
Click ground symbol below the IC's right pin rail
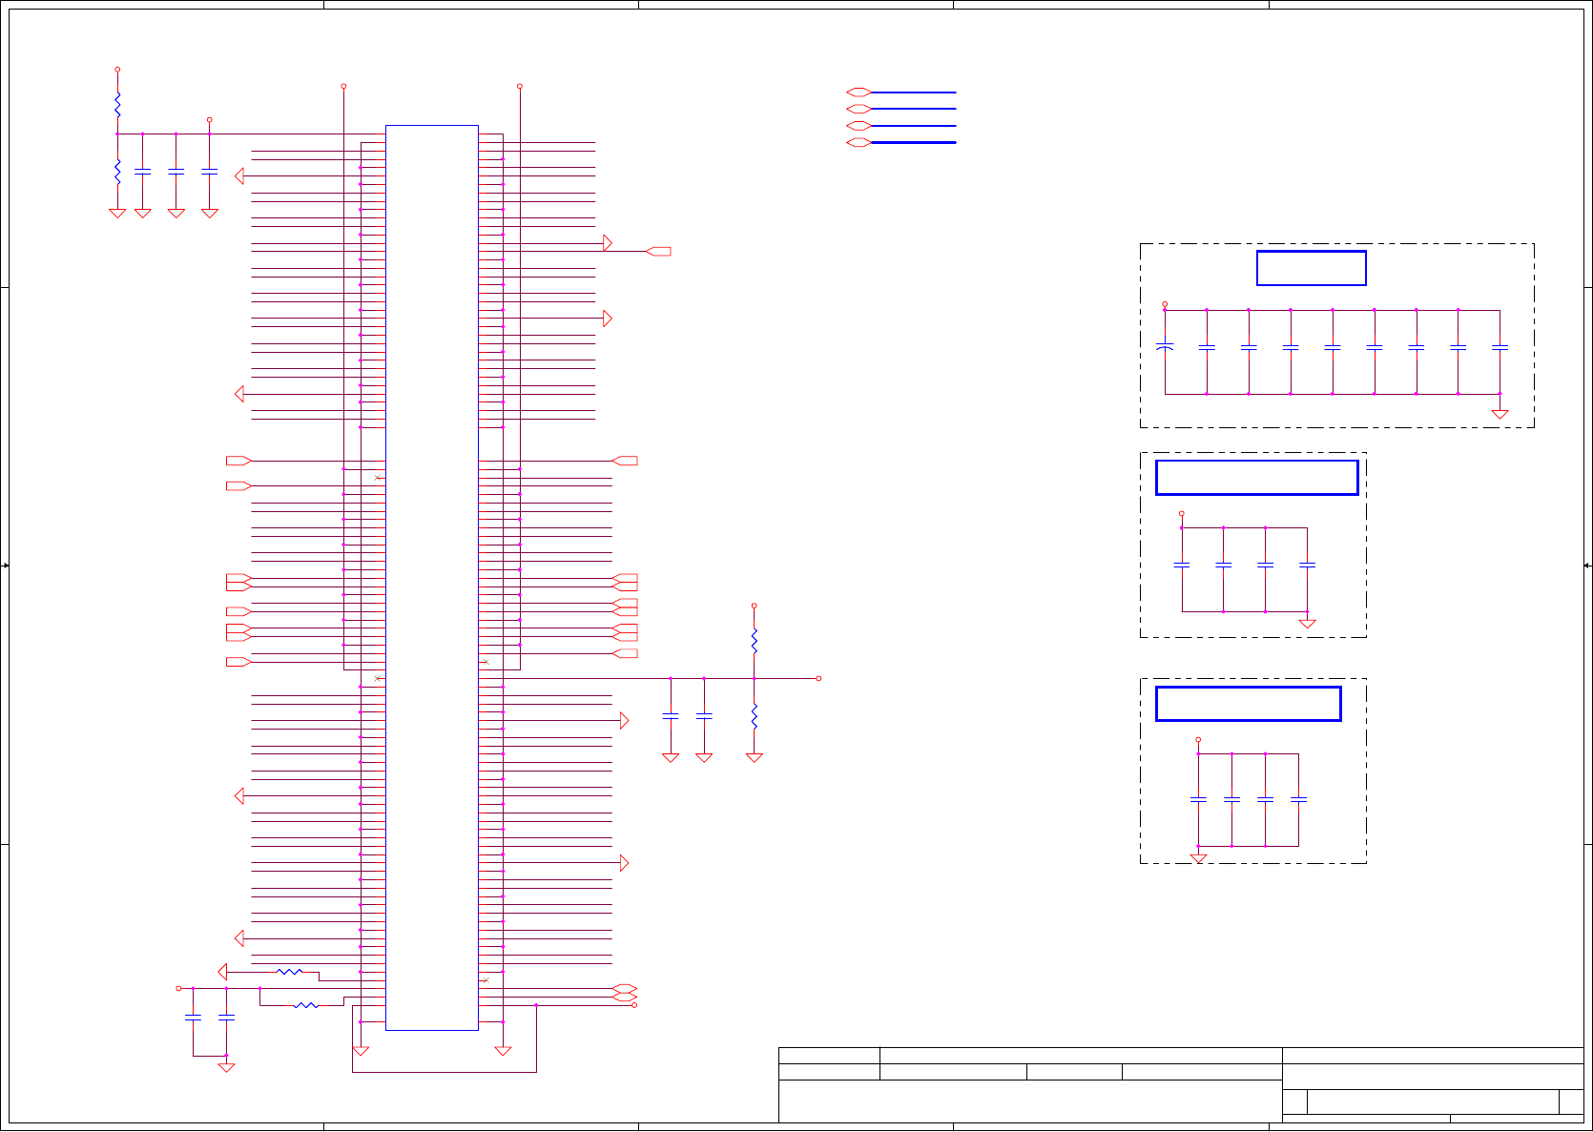[x=503, y=1051]
